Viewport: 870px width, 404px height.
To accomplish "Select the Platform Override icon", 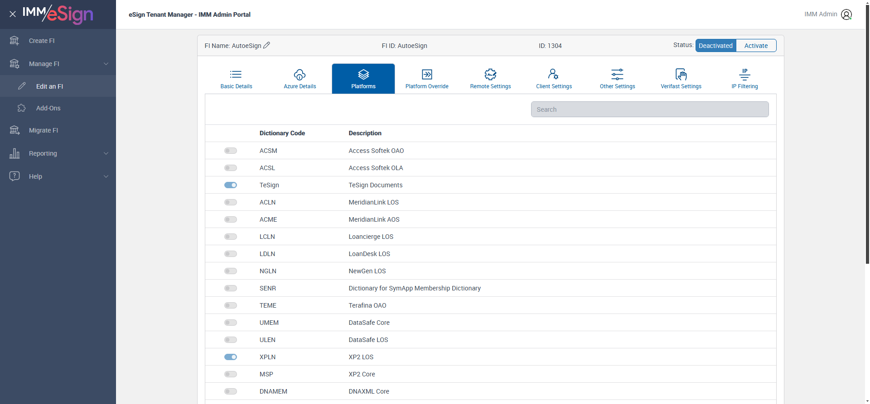I will (427, 75).
